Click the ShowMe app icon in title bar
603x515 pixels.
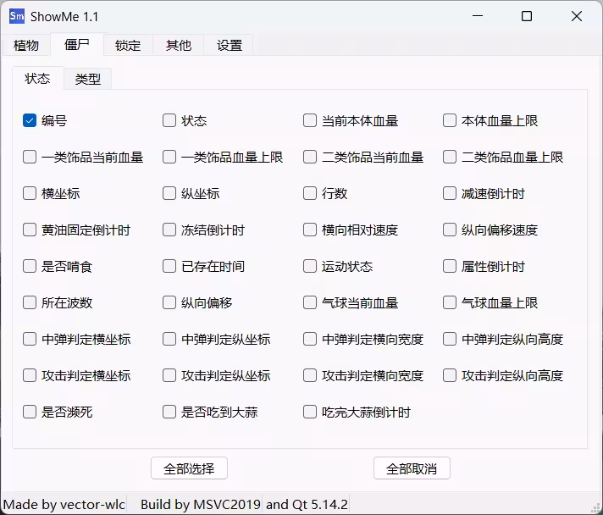coord(17,16)
